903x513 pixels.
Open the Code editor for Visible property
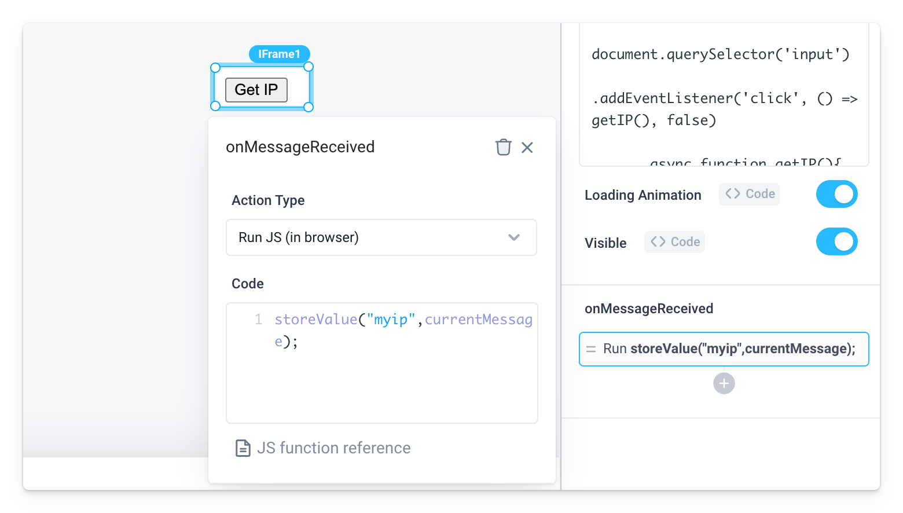[674, 242]
